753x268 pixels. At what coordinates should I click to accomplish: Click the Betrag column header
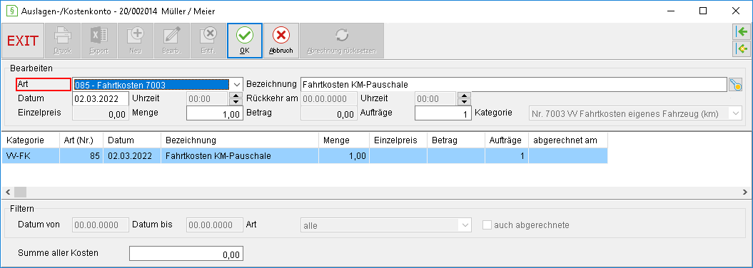[456, 140]
